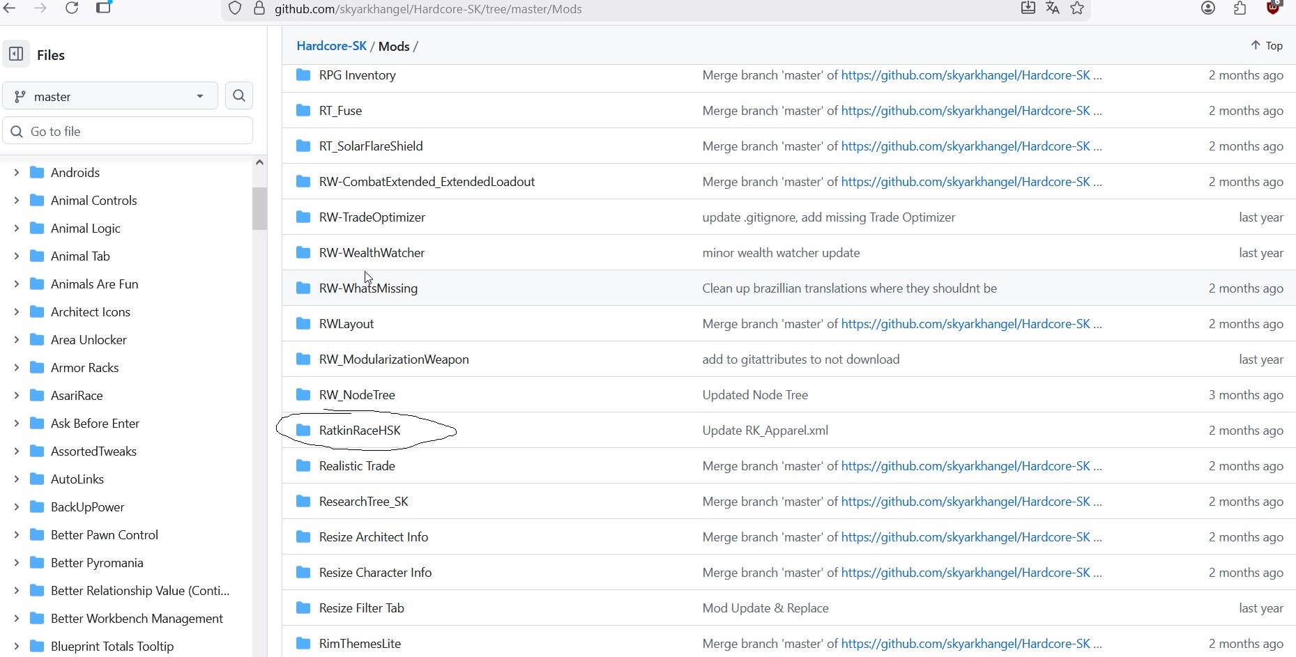This screenshot has width=1296, height=657.
Task: Click the browser reload icon
Action: (72, 8)
